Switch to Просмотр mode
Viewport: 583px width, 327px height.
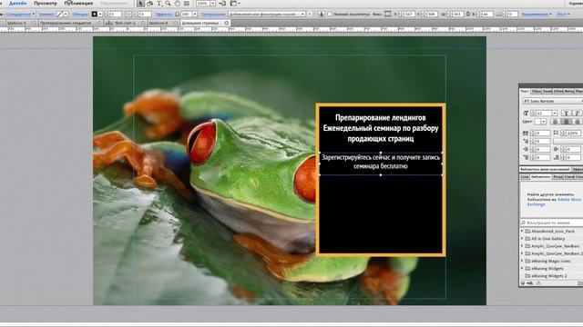click(46, 3)
